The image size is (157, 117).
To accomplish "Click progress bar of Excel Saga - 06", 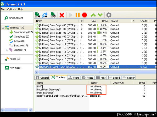I will click(103, 25).
